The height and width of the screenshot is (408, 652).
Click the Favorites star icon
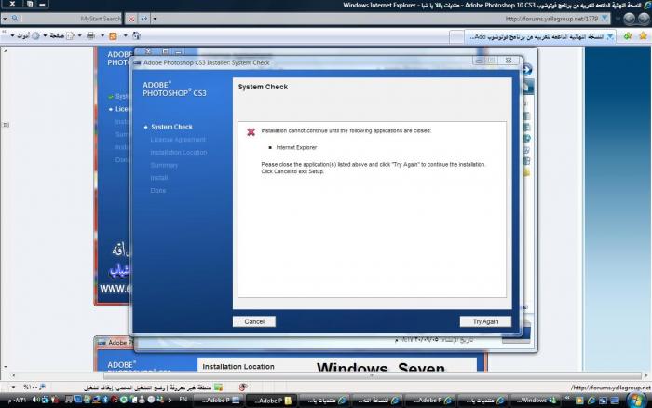[x=642, y=36]
